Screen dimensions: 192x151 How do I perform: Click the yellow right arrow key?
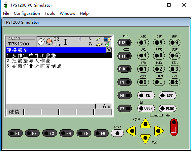(159, 131)
